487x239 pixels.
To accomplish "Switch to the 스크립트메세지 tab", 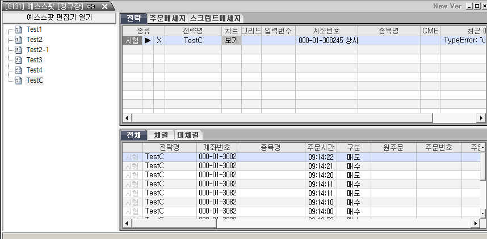I will point(216,18).
